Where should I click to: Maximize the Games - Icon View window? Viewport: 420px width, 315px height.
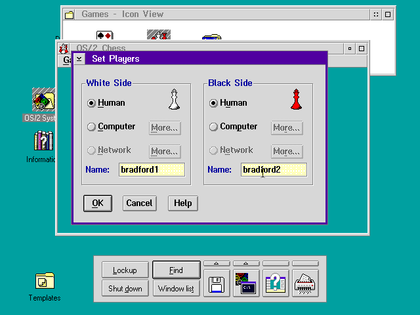pyautogui.click(x=388, y=14)
